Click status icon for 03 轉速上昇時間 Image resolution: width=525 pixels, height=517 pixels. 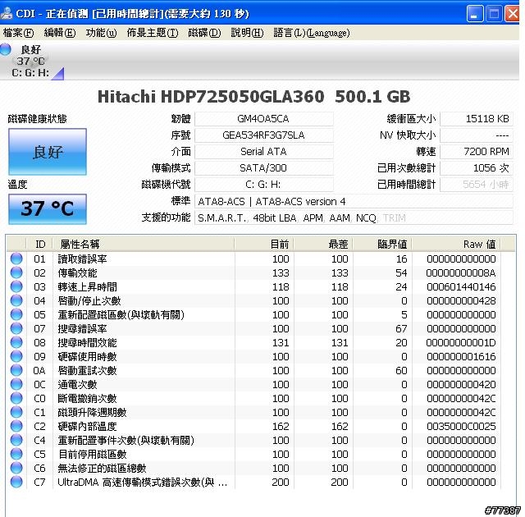pyautogui.click(x=16, y=287)
